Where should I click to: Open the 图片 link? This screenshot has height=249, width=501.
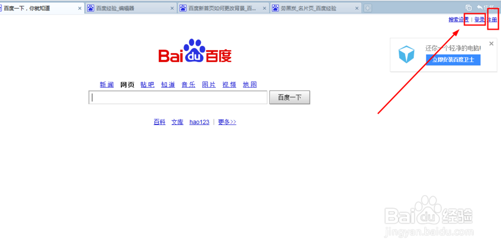209,84
